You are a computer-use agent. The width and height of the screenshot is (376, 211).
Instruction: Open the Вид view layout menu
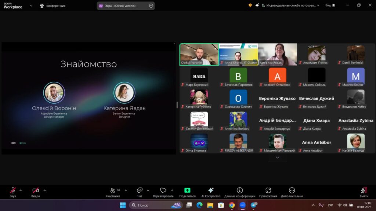[x=330, y=5]
